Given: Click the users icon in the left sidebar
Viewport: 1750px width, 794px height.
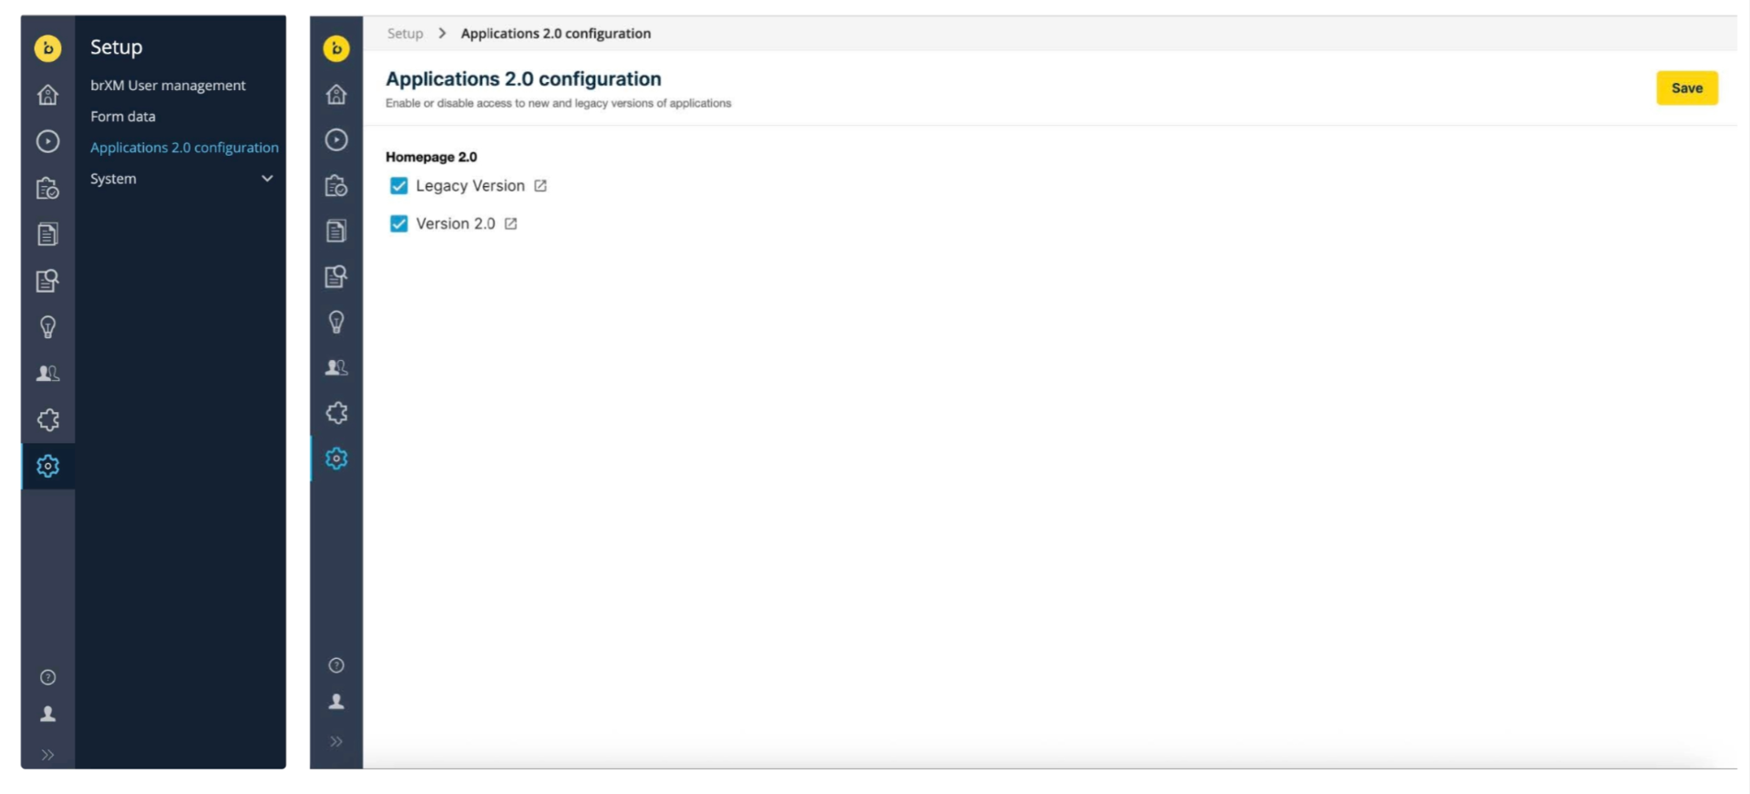Looking at the screenshot, I should coord(47,373).
